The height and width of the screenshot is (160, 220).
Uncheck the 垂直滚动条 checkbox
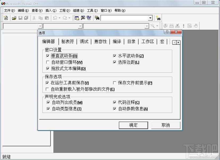[x=48, y=56]
